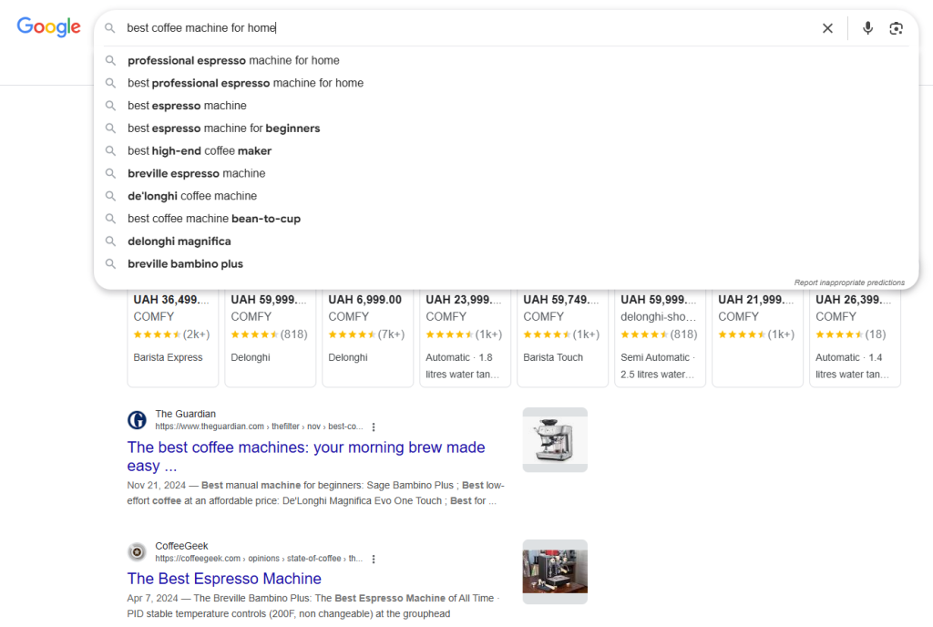Click 'Report inappropriate predictions' link
Viewport: 933px width, 627px height.
coord(849,283)
